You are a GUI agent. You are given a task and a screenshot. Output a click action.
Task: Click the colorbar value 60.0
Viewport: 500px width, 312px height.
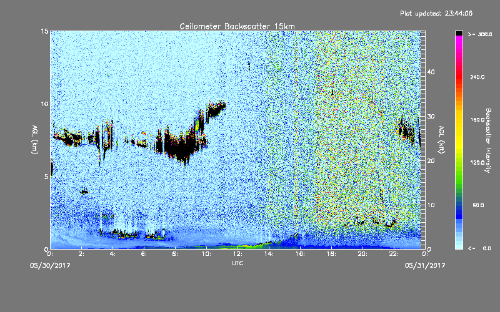pos(478,206)
